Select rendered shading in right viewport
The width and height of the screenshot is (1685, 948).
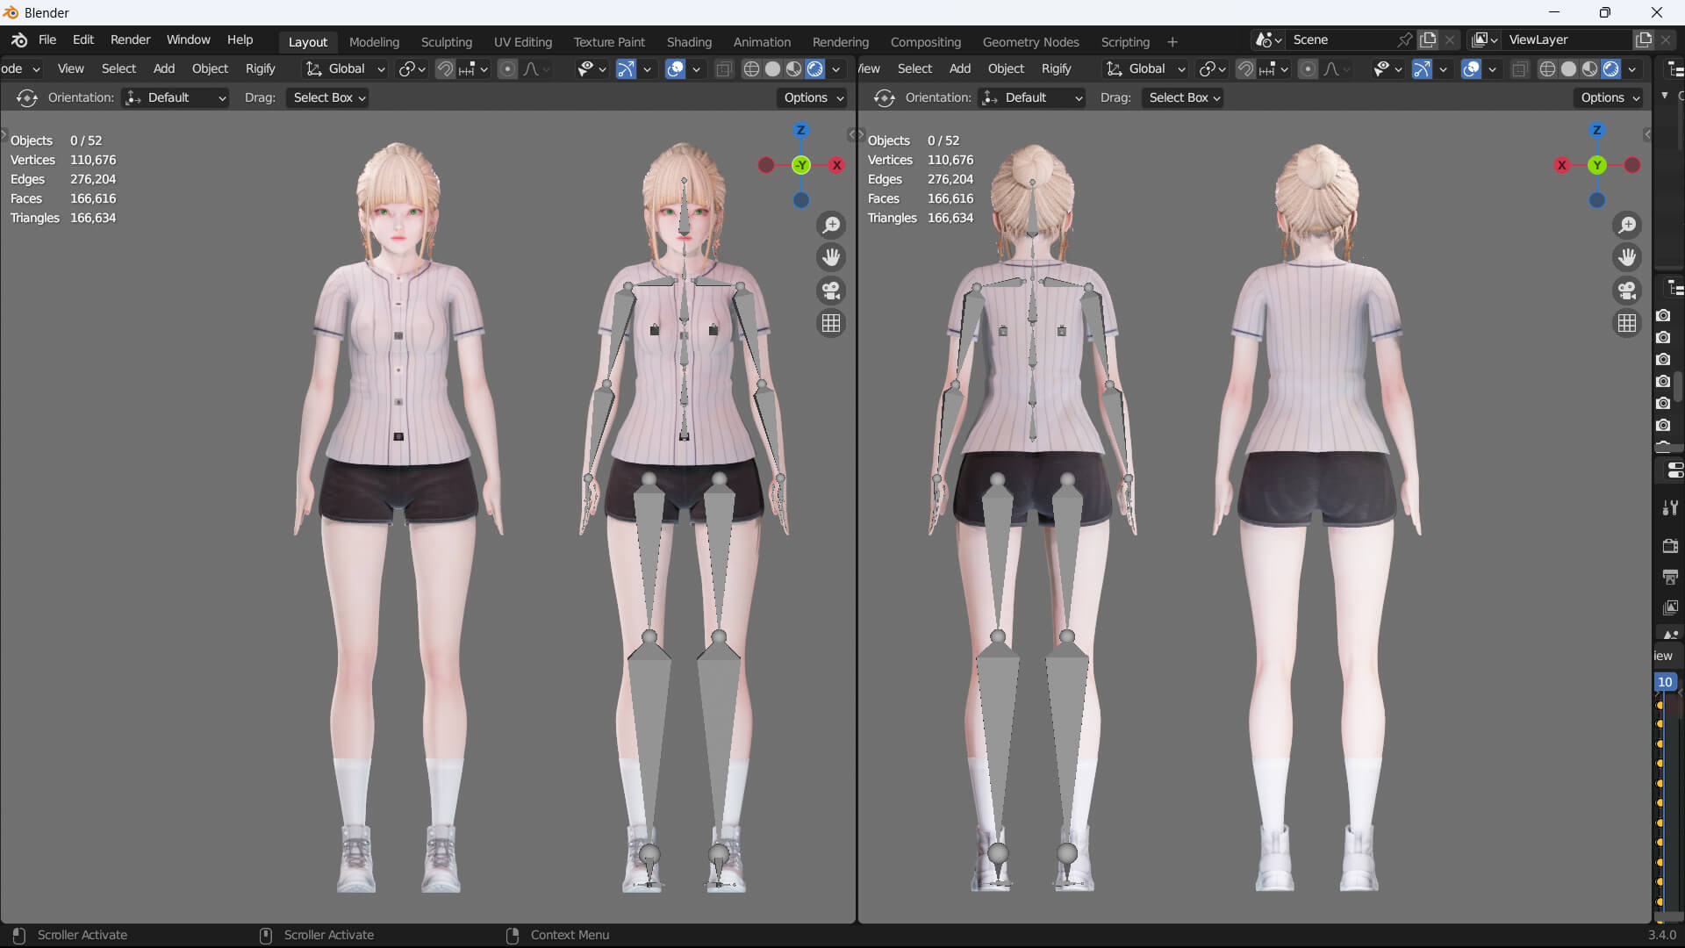(1611, 69)
